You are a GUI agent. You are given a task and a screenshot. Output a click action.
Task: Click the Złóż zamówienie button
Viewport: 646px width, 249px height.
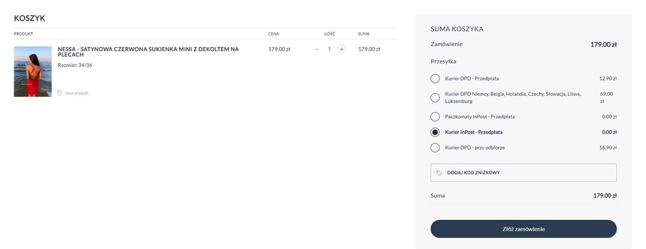pos(524,229)
